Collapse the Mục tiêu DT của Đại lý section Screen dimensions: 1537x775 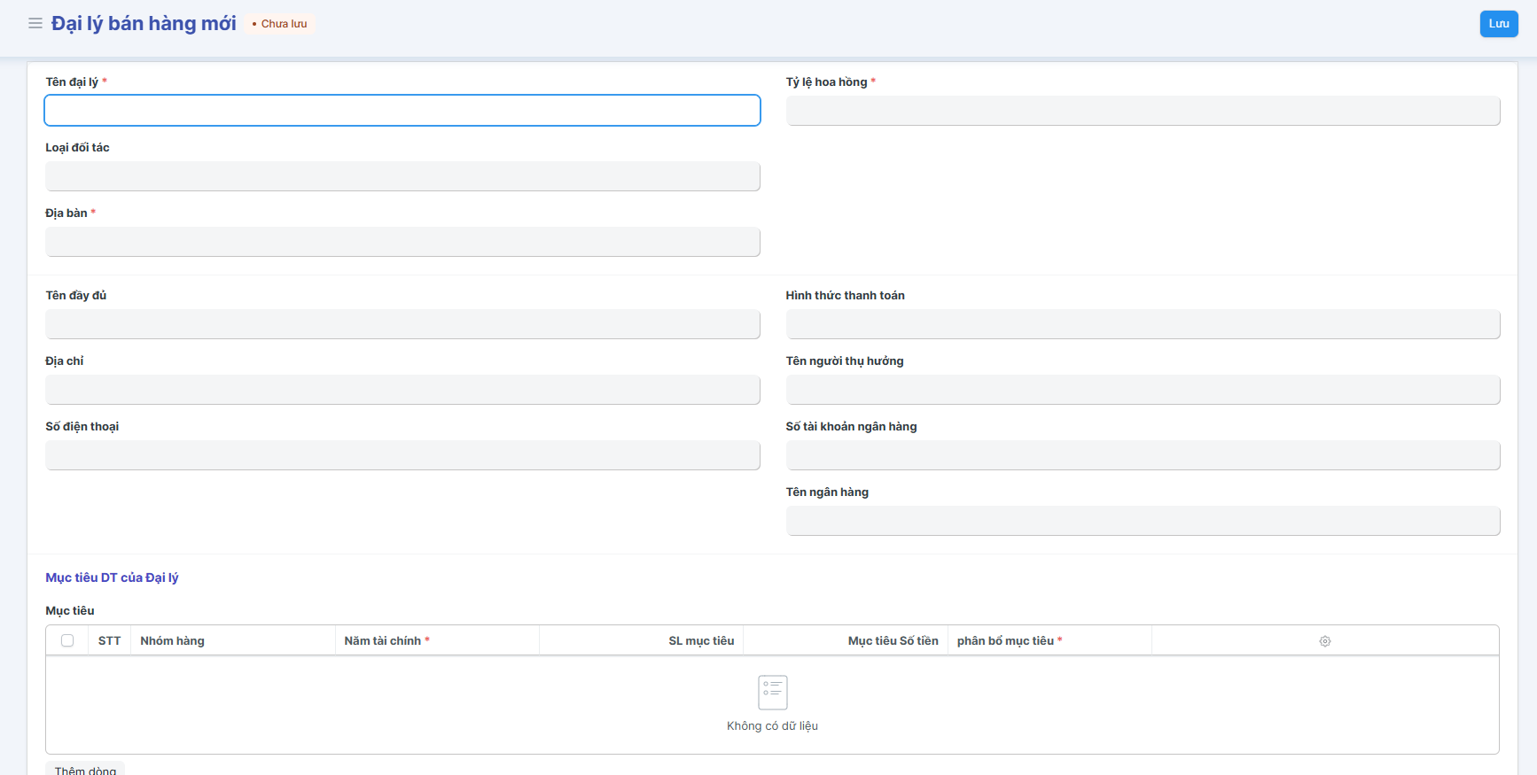112,577
